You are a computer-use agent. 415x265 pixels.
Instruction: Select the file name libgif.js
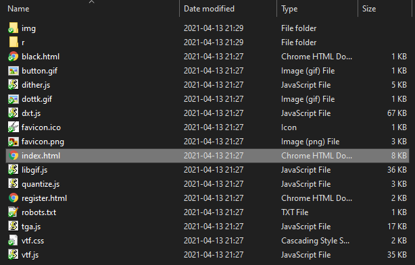pyautogui.click(x=34, y=170)
